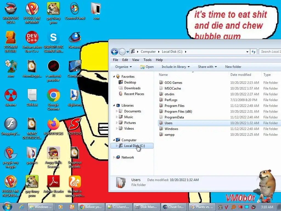
Task: Launch Embarcadero Dev-C++ desktop icon
Action: pyautogui.click(x=32, y=42)
